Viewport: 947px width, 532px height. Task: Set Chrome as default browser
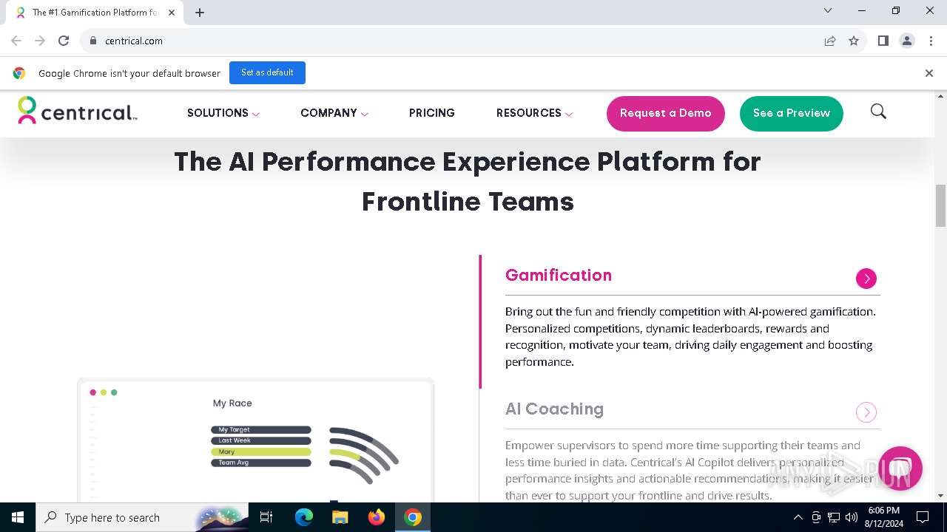(267, 72)
